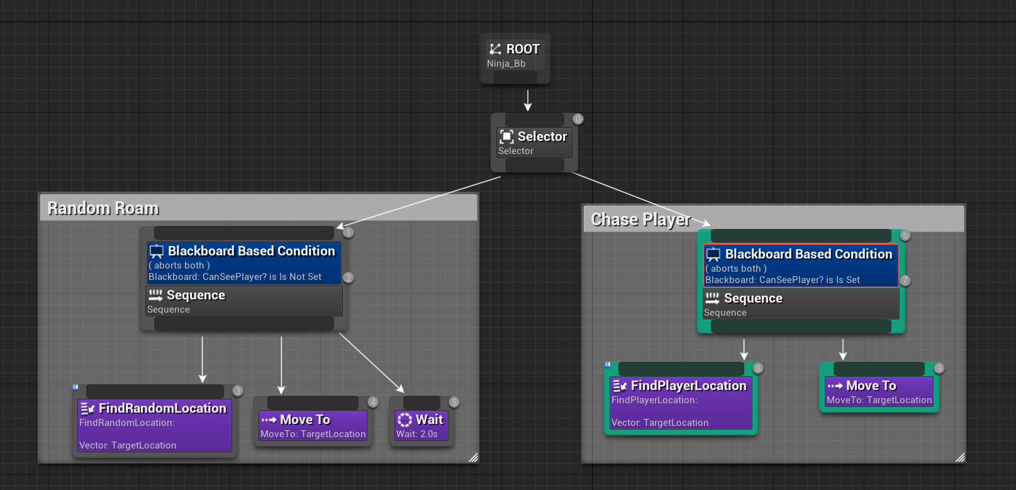
Task: Click execution index badge 6 on Chase sequence
Action: [905, 235]
